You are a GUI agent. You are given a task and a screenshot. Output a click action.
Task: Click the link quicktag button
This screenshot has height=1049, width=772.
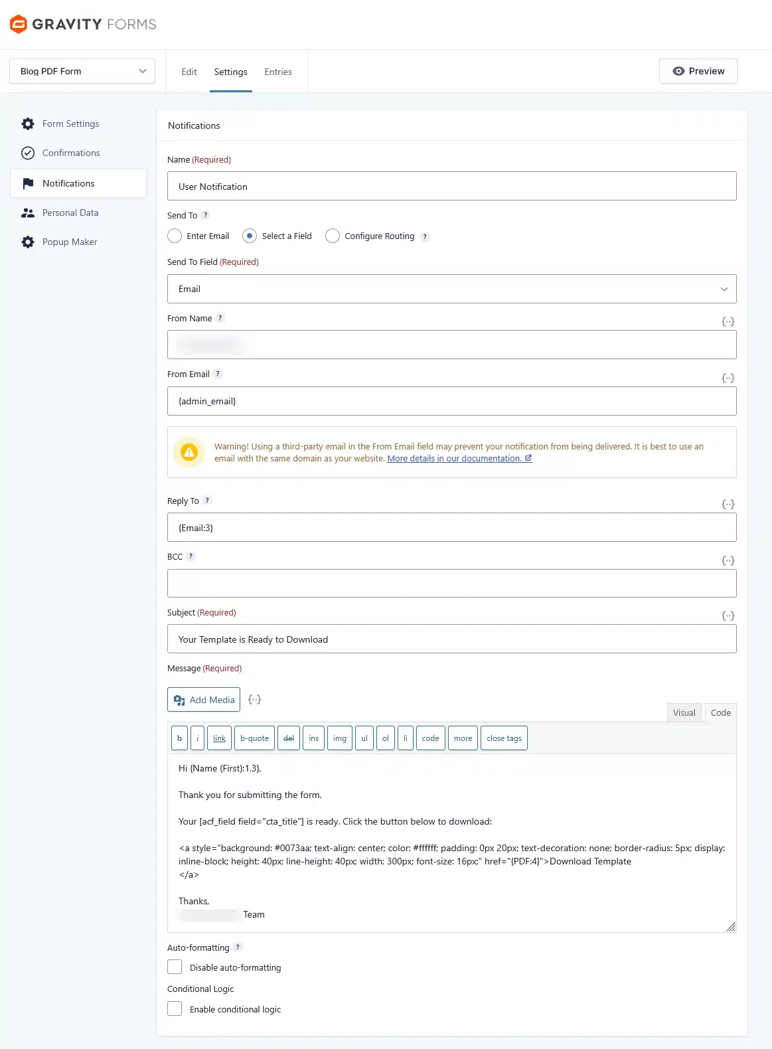tap(220, 738)
